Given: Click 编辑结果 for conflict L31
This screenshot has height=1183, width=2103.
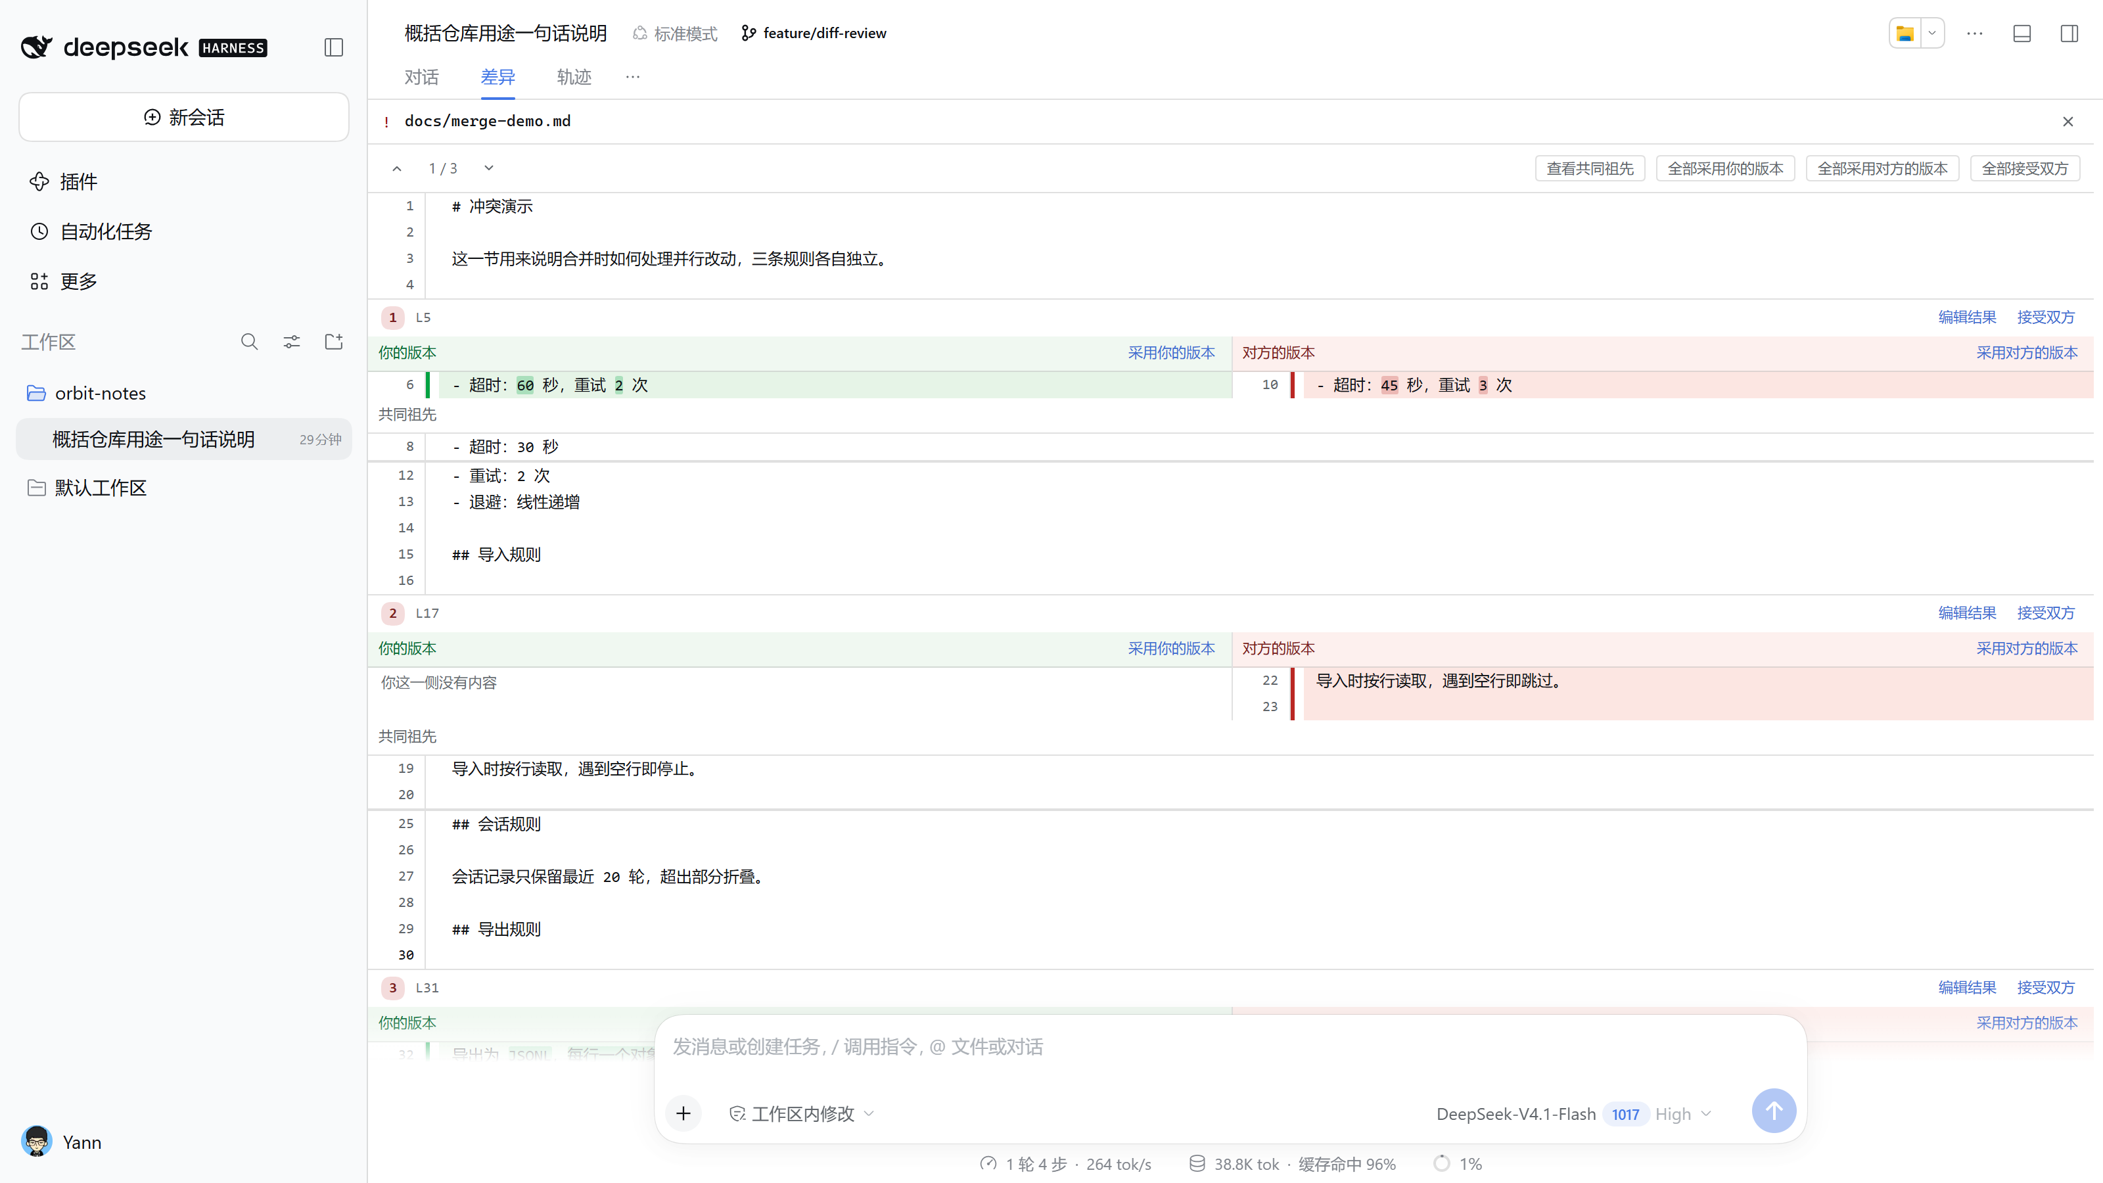Looking at the screenshot, I should 1967,987.
